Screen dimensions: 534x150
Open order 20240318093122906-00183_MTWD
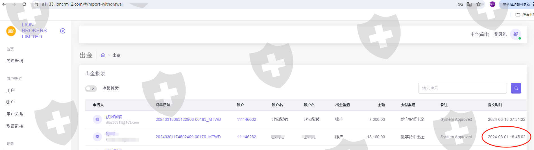[x=188, y=119]
